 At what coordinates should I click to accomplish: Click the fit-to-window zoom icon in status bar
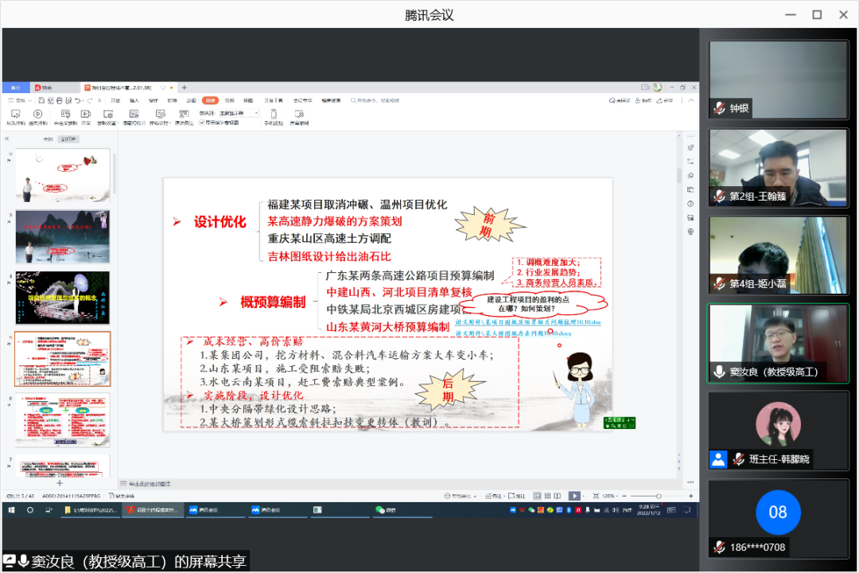[x=596, y=496]
